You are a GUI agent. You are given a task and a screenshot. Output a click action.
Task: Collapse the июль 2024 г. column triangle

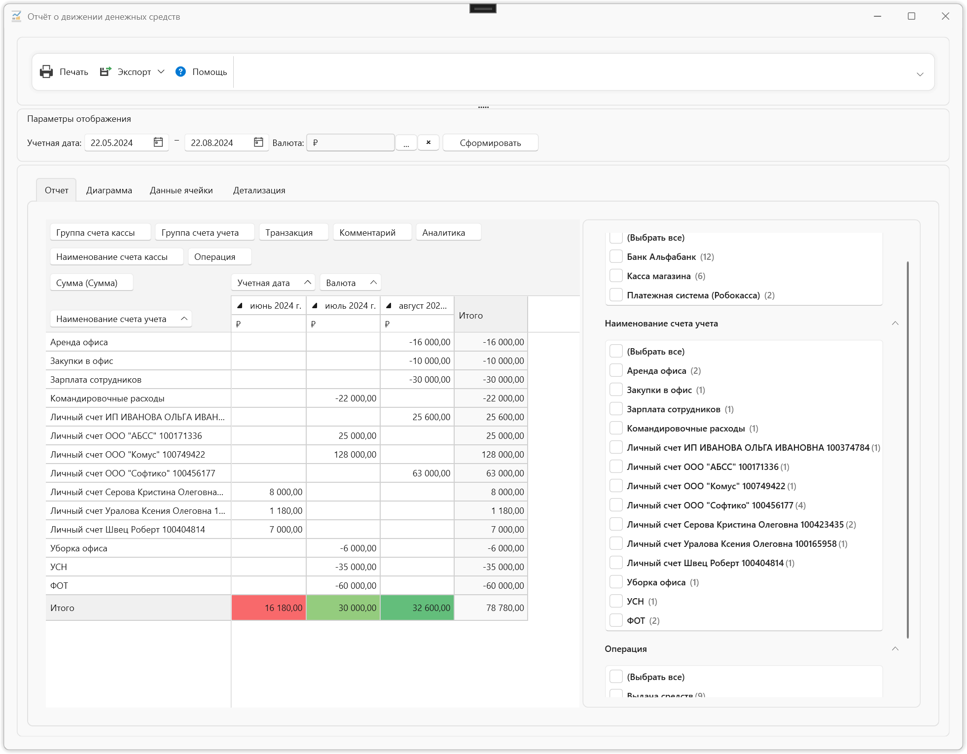pyautogui.click(x=315, y=306)
